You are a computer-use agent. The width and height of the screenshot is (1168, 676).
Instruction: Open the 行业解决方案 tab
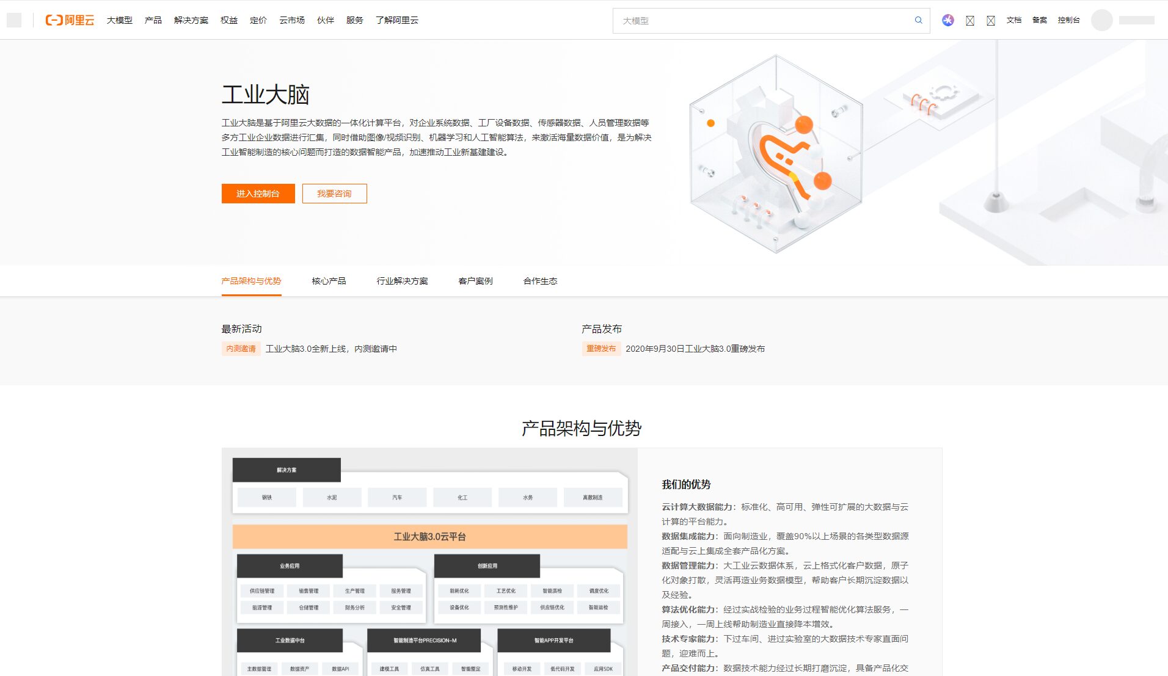(x=403, y=281)
